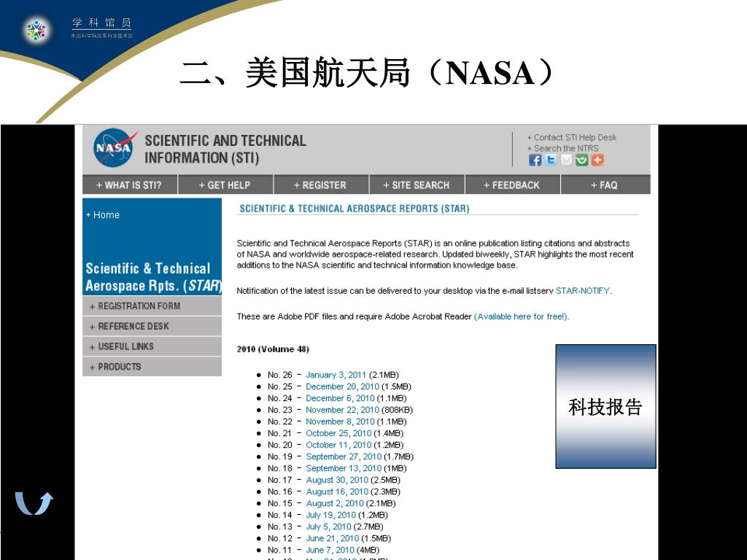Expand the REFERENCE DESK sidebar item

[x=152, y=326]
